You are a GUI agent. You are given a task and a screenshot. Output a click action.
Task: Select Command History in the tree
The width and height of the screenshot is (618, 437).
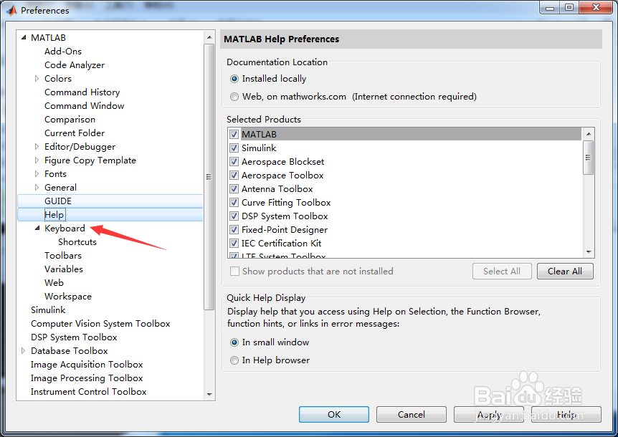[82, 92]
